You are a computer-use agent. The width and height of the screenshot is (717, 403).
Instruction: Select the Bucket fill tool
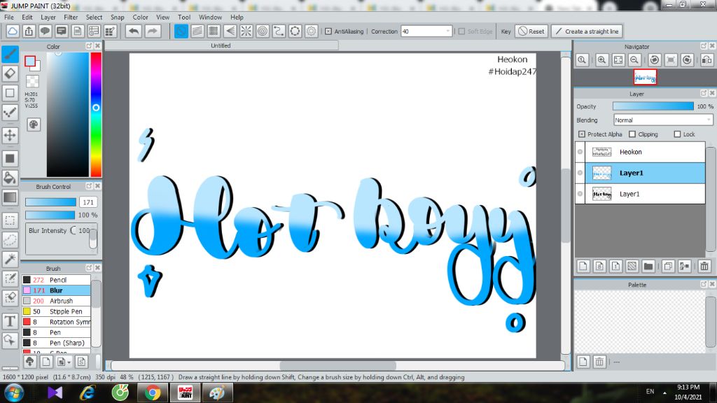(10, 178)
